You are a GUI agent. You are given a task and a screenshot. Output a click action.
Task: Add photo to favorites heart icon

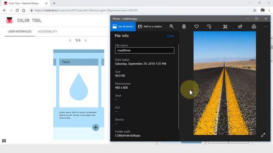coord(196,26)
